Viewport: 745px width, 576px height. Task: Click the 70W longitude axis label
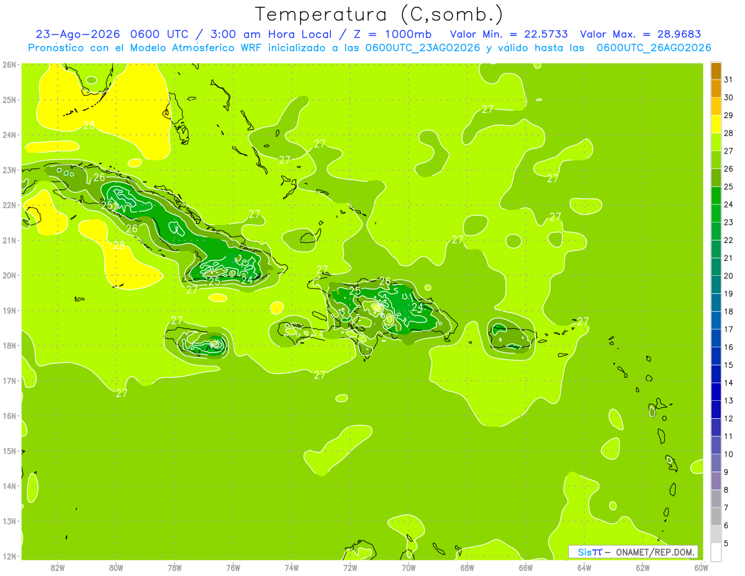tap(409, 567)
